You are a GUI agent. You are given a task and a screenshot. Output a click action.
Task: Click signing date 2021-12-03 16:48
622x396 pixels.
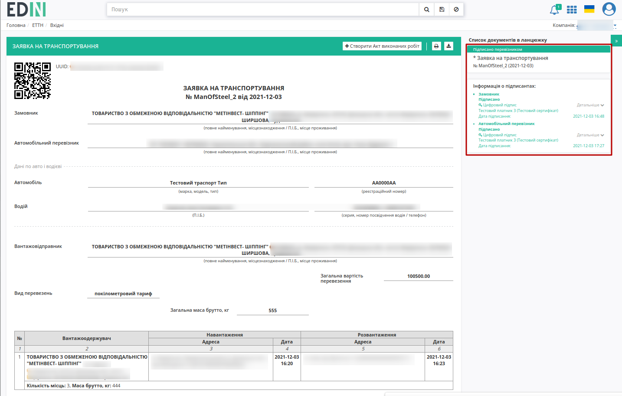coord(589,116)
